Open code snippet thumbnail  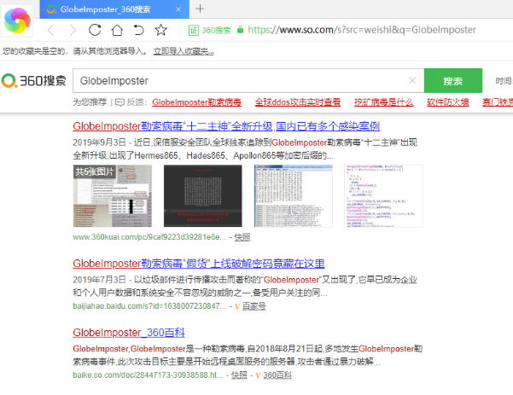pyautogui.click(x=383, y=195)
